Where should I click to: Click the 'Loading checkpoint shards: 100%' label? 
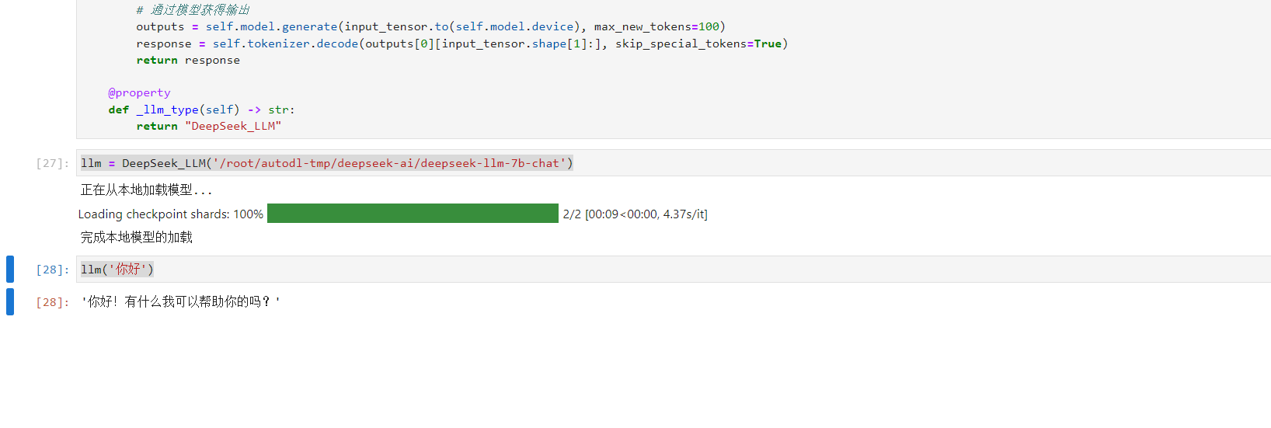coord(170,214)
